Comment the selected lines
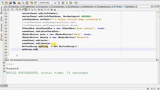Screen dimensions: 160x90 [x=52, y=9]
